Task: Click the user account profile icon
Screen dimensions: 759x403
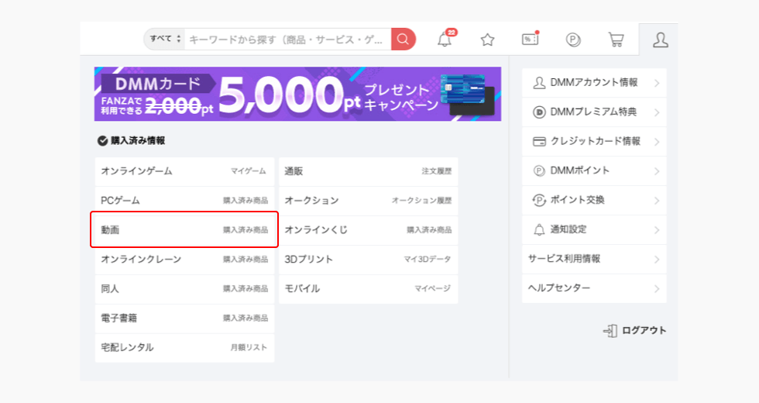Action: pyautogui.click(x=660, y=40)
